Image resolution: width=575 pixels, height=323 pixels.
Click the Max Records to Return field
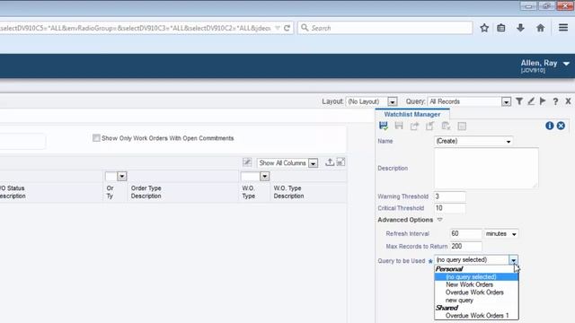point(465,246)
